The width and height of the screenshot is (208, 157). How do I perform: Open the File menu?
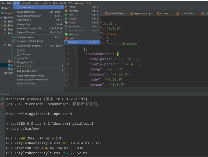pyautogui.click(x=3, y=3)
